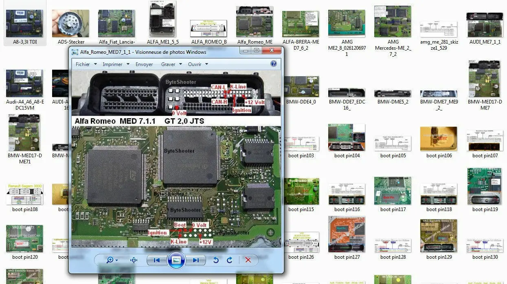Click the photo viewer title bar icon
This screenshot has width=507, height=284.
pyautogui.click(x=75, y=52)
